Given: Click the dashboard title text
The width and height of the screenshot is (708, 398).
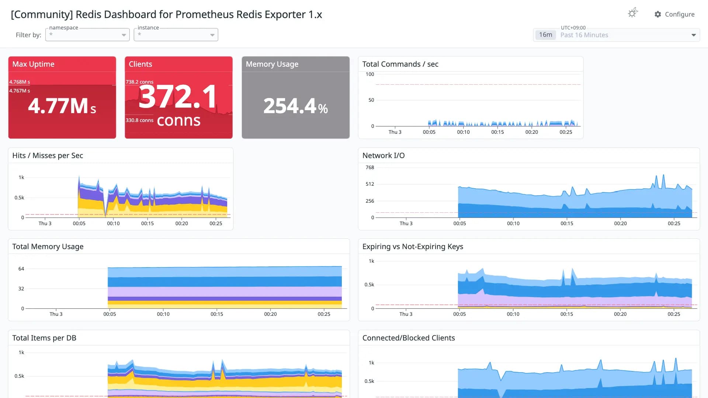Looking at the screenshot, I should [x=166, y=14].
